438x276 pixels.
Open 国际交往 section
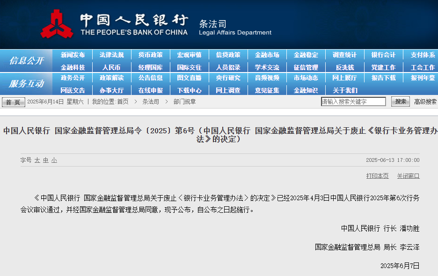(189, 68)
